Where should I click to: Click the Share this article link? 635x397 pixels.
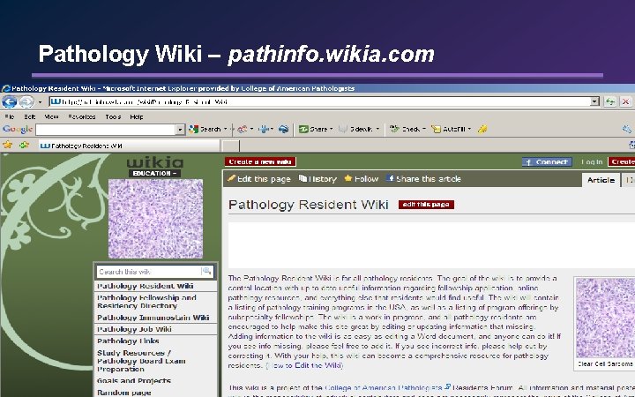(x=429, y=178)
